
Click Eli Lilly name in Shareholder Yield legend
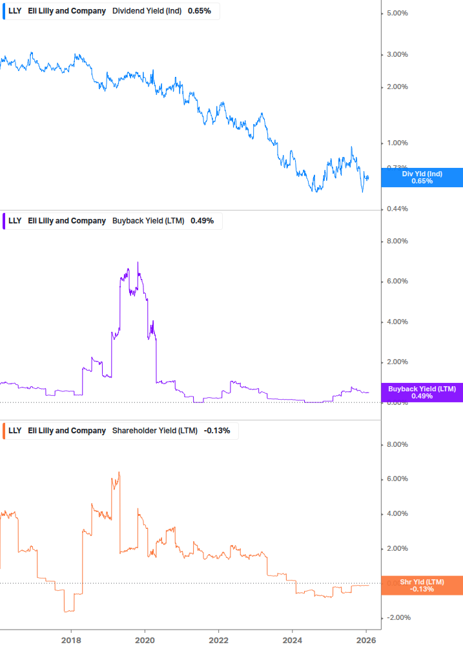tap(67, 431)
